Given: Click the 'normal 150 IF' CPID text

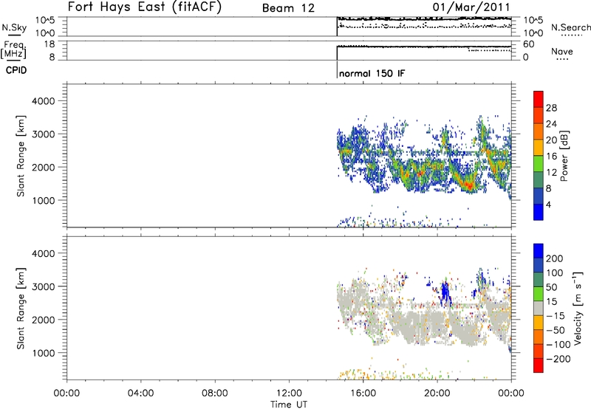Looking at the screenshot, I should click(x=372, y=73).
